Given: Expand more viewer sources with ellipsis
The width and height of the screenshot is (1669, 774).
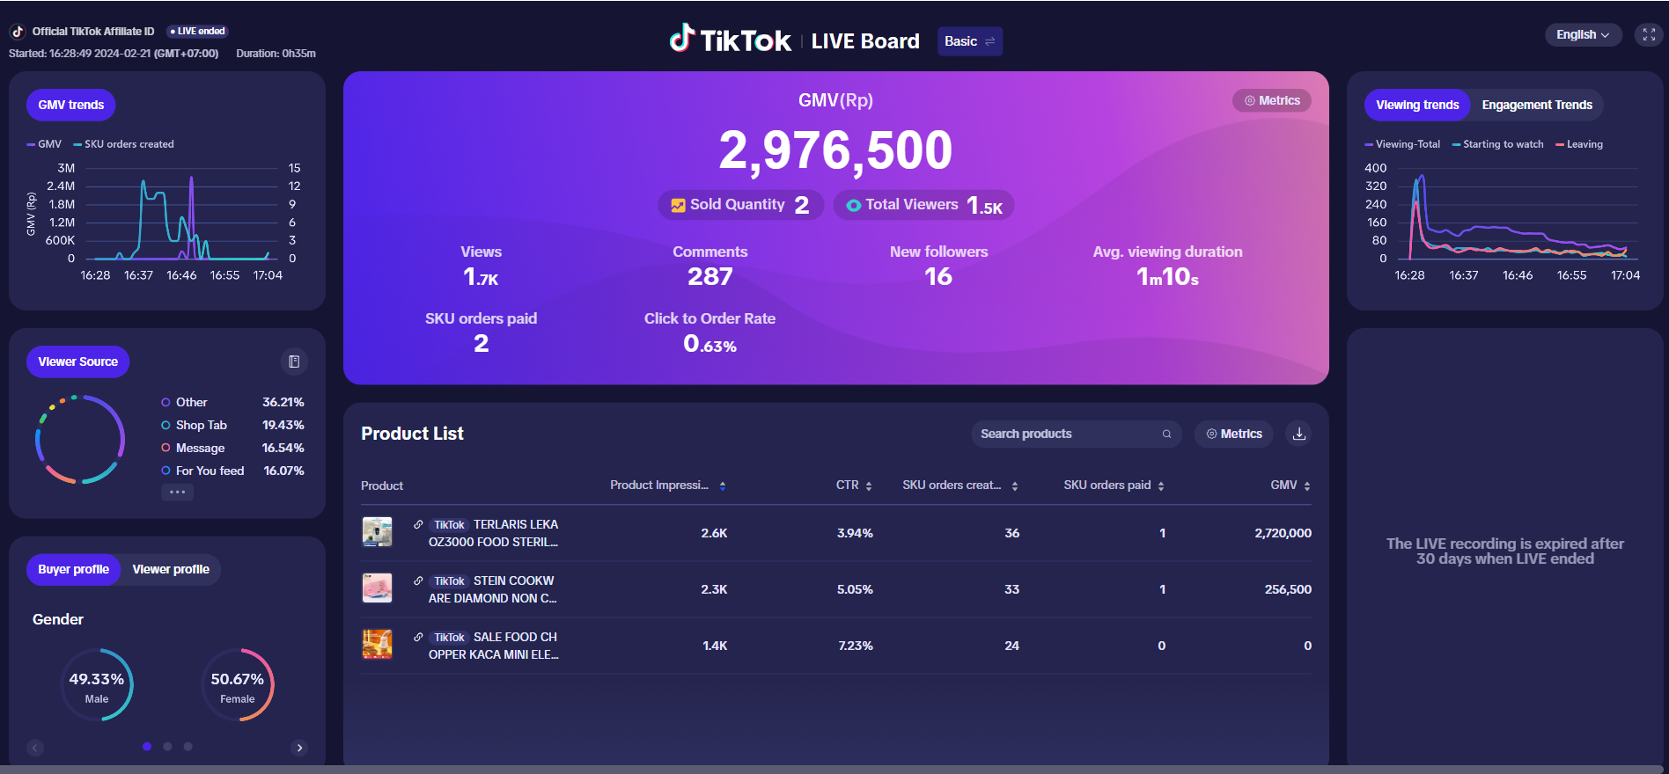Looking at the screenshot, I should pos(177,492).
